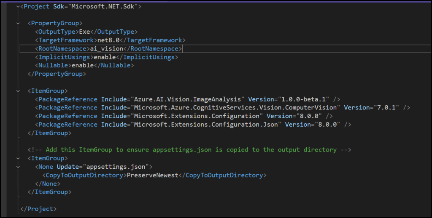Screen dimensions: 432x218
Task: Click the closing None tag
Action: 48,183
